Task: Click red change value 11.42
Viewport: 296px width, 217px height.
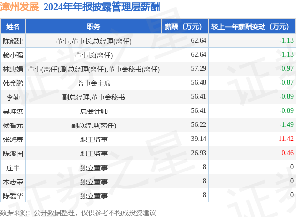Action: tap(286, 139)
